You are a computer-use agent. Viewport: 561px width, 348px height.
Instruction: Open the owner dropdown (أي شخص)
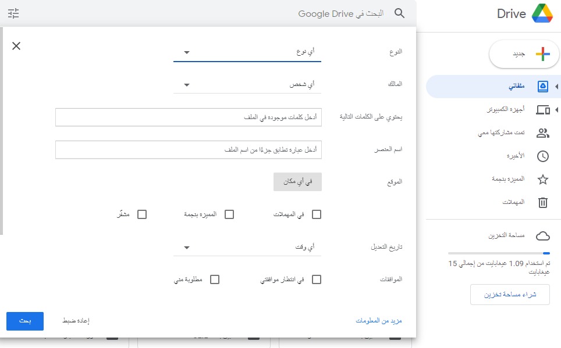point(247,85)
